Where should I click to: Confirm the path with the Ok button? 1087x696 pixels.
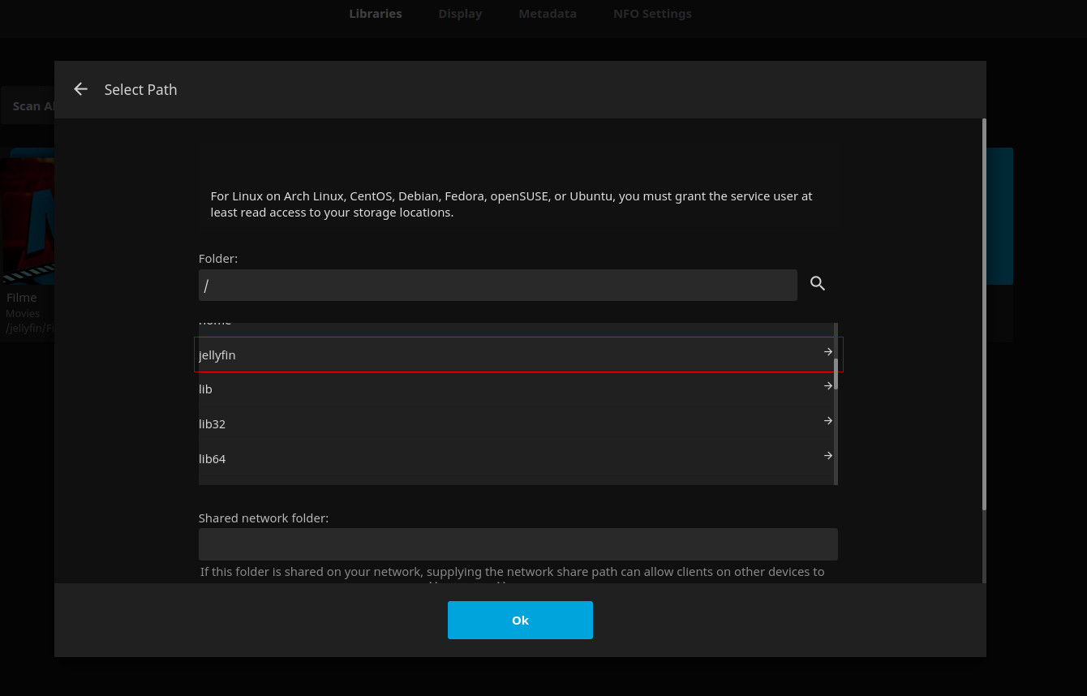[x=520, y=620]
